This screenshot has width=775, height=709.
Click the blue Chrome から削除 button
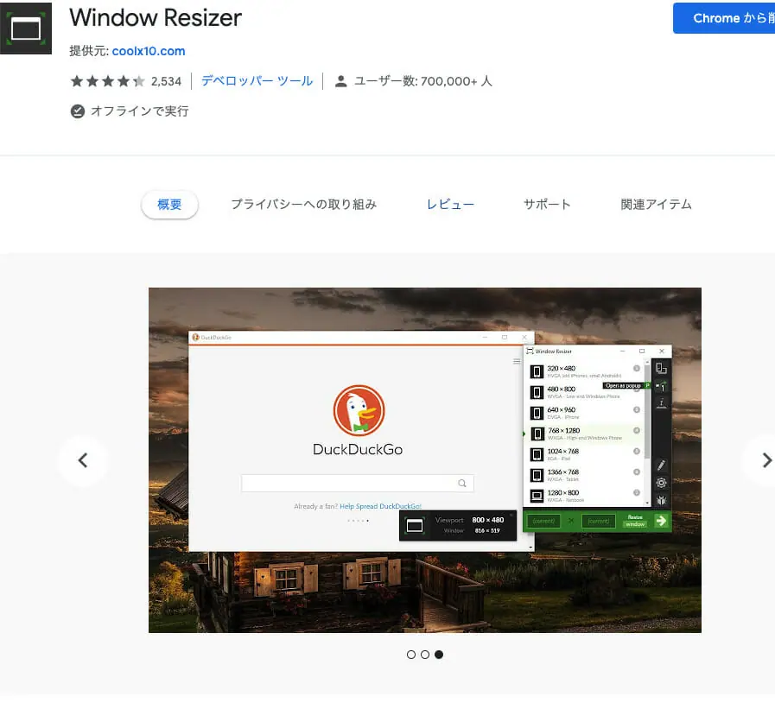tap(724, 18)
